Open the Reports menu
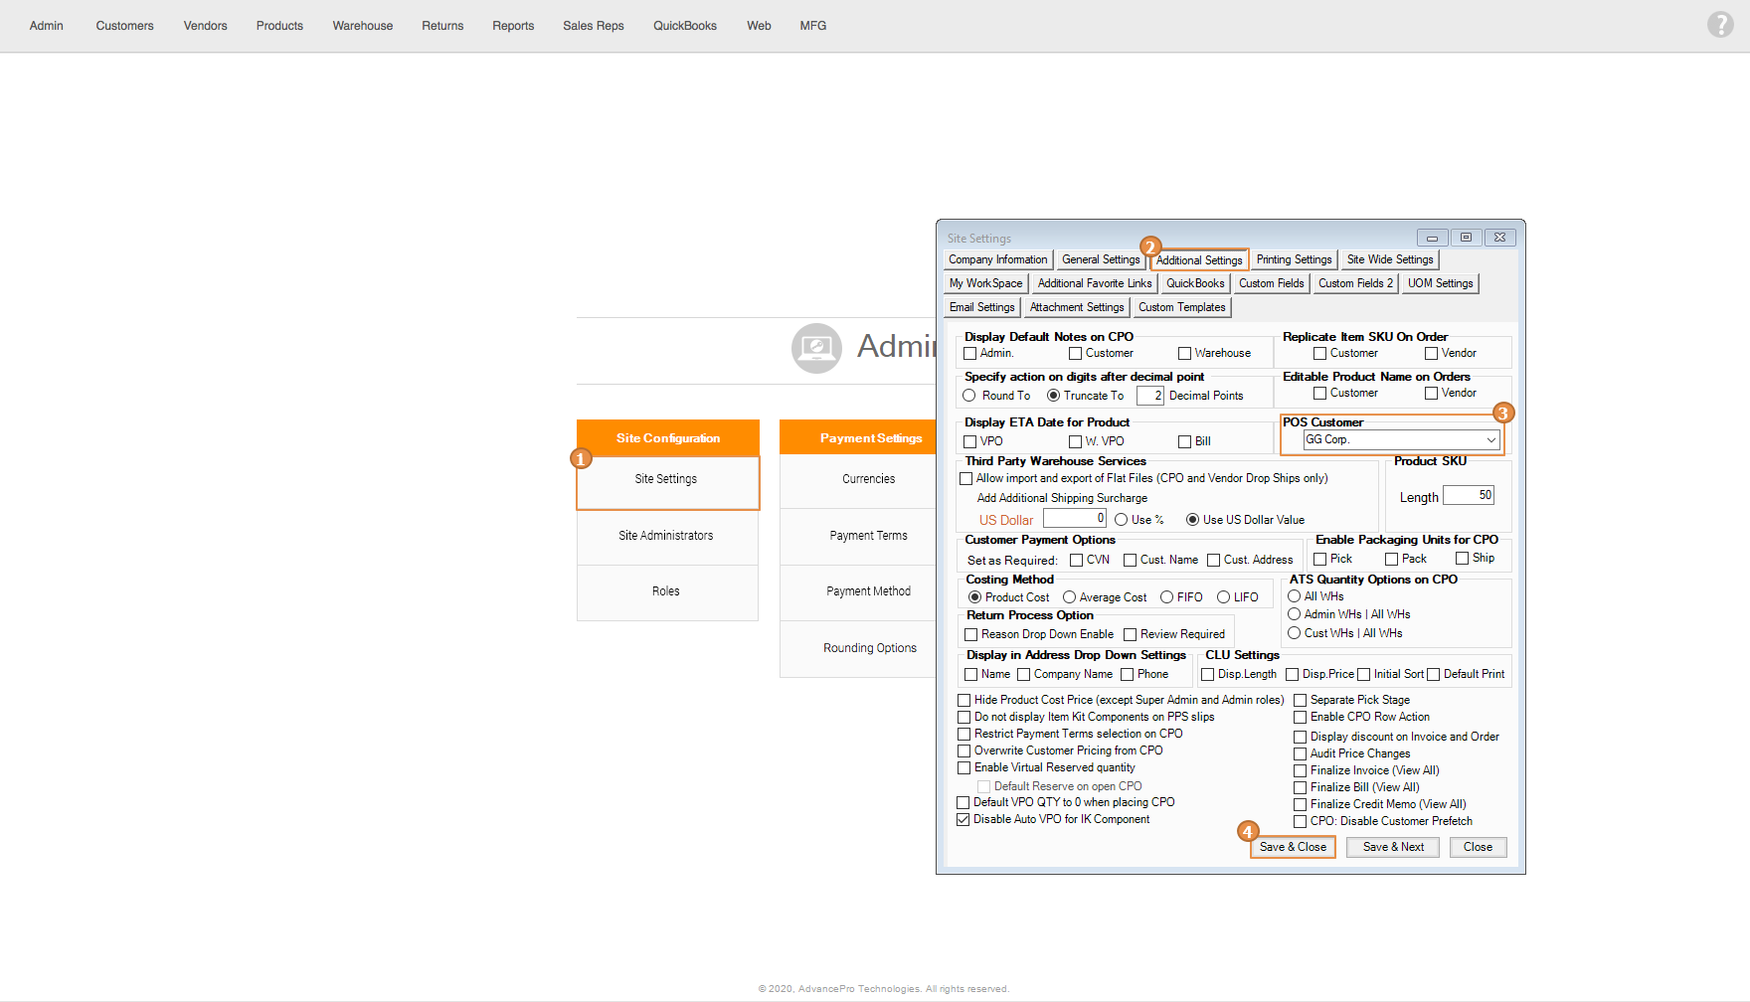 [513, 26]
